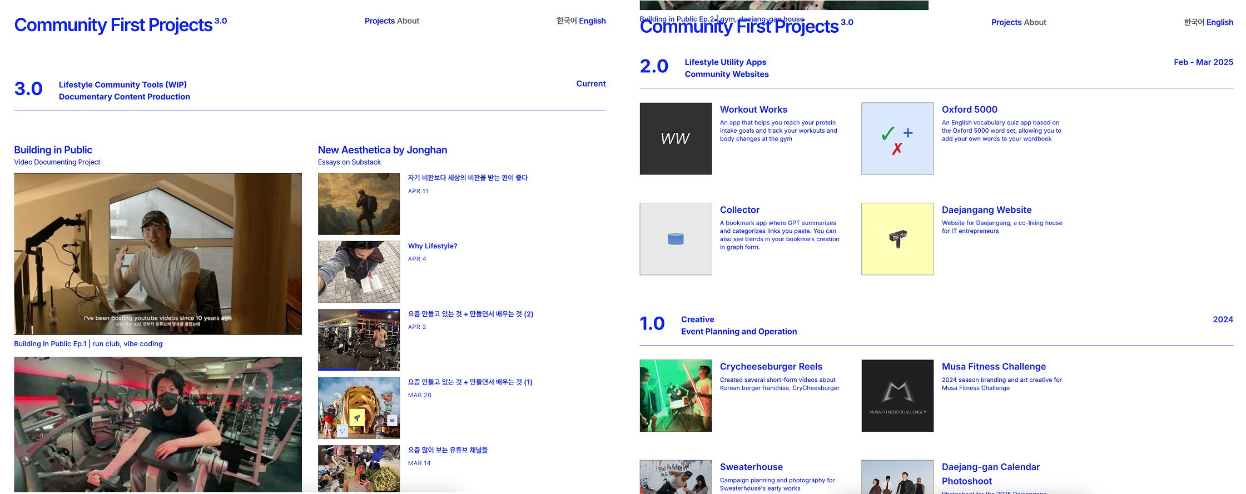Click the 3.0 section number
This screenshot has width=1246, height=494.
pyautogui.click(x=28, y=89)
